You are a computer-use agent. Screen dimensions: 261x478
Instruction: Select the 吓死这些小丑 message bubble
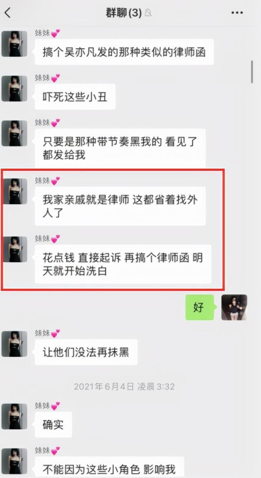click(x=75, y=97)
